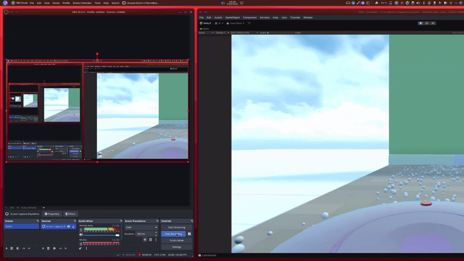Image resolution: width=464 pixels, height=261 pixels.
Task: Open Unity Game view mode dropdown
Action: 206,32
